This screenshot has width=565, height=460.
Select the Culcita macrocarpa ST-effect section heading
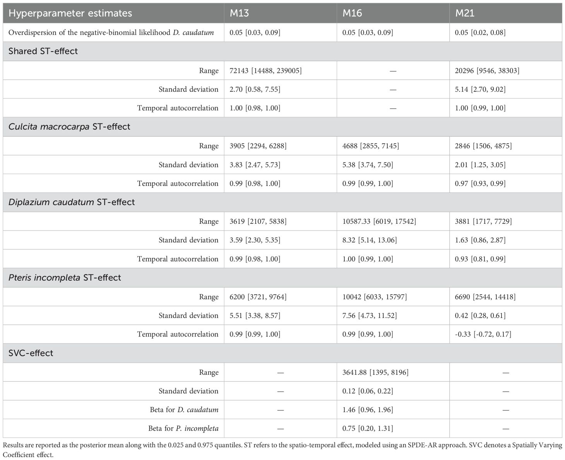pos(69,127)
